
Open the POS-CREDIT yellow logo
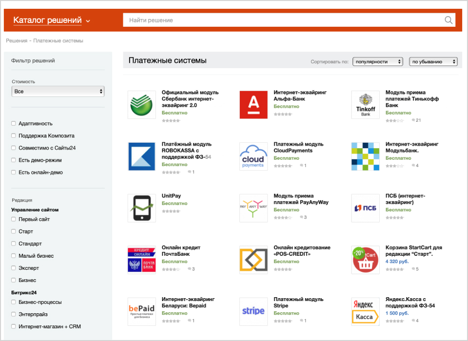pos(253,260)
